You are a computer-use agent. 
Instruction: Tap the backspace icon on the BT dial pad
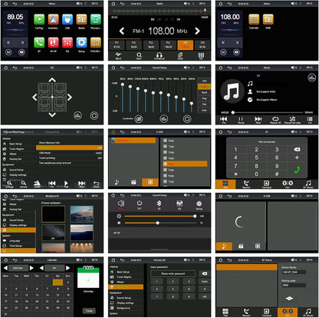[x=297, y=150]
